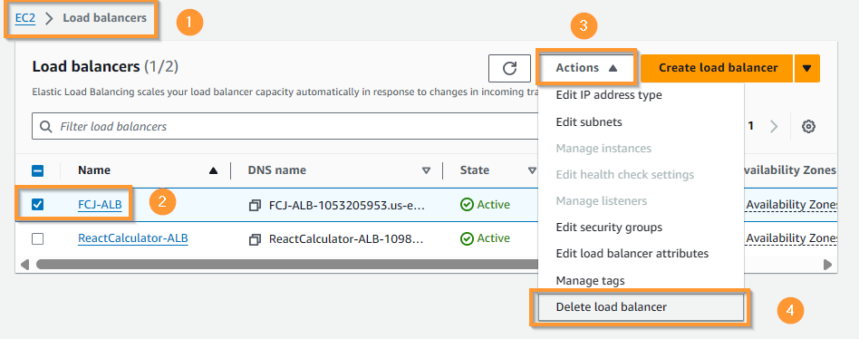The width and height of the screenshot is (859, 339).
Task: Choose Edit subnets from Actions menu
Action: pyautogui.click(x=589, y=122)
